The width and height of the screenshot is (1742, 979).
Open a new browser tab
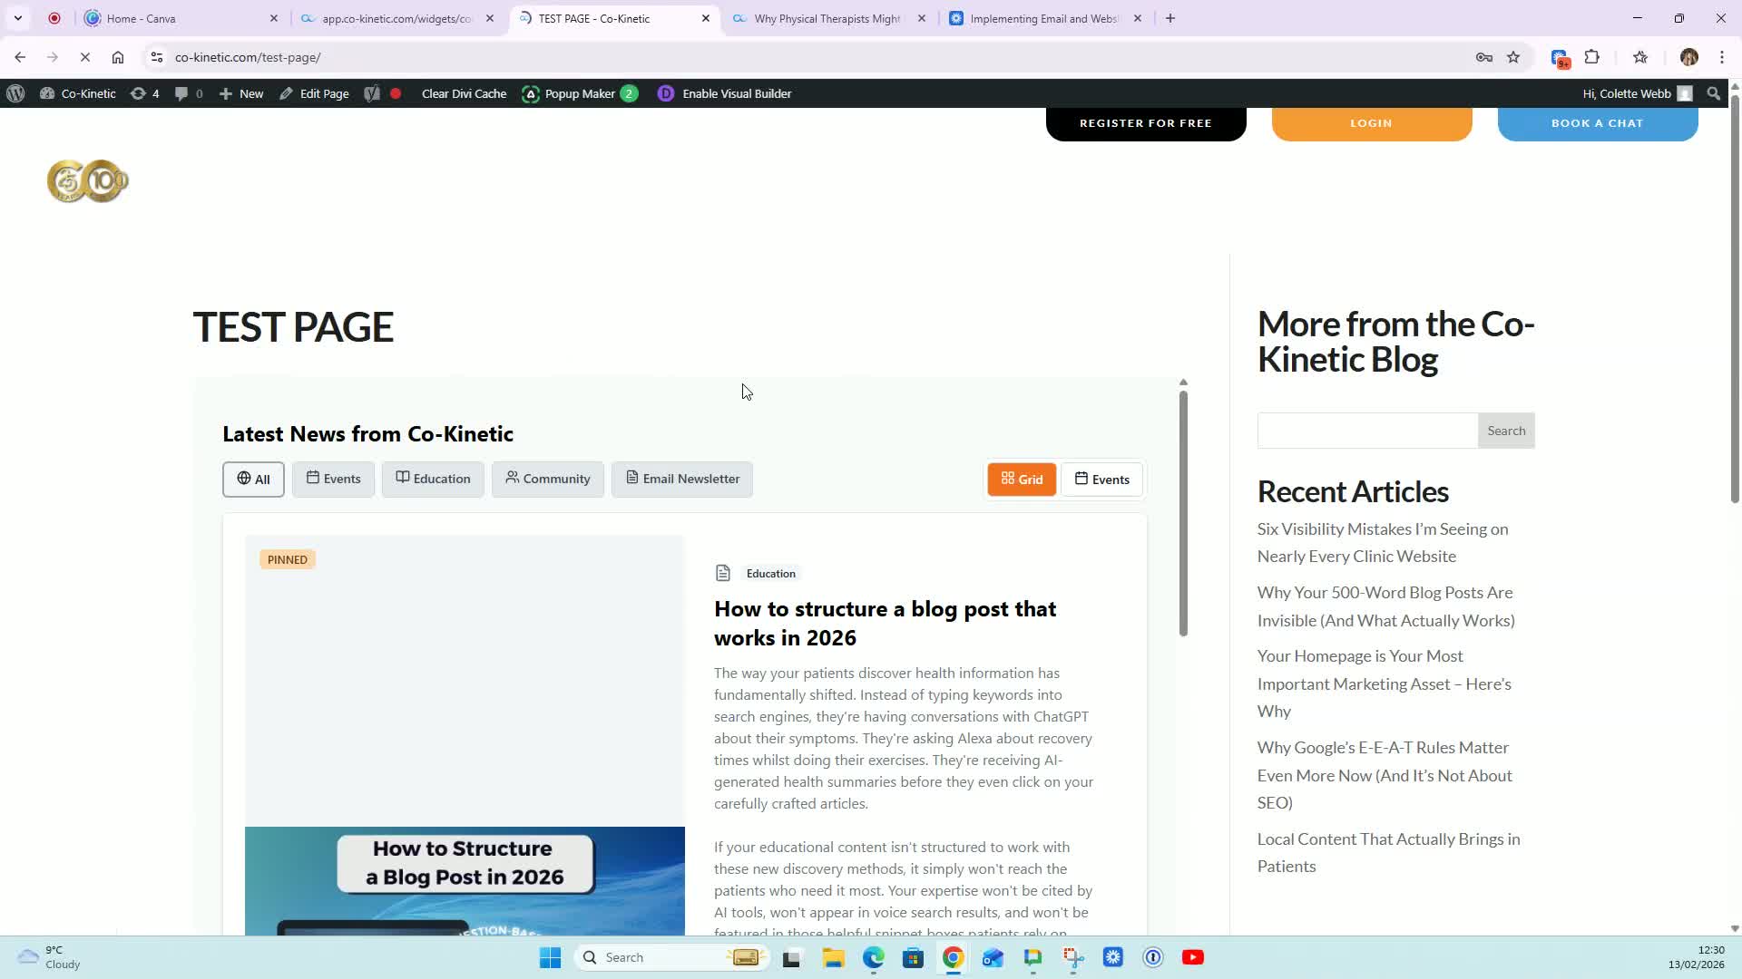pyautogui.click(x=1170, y=18)
